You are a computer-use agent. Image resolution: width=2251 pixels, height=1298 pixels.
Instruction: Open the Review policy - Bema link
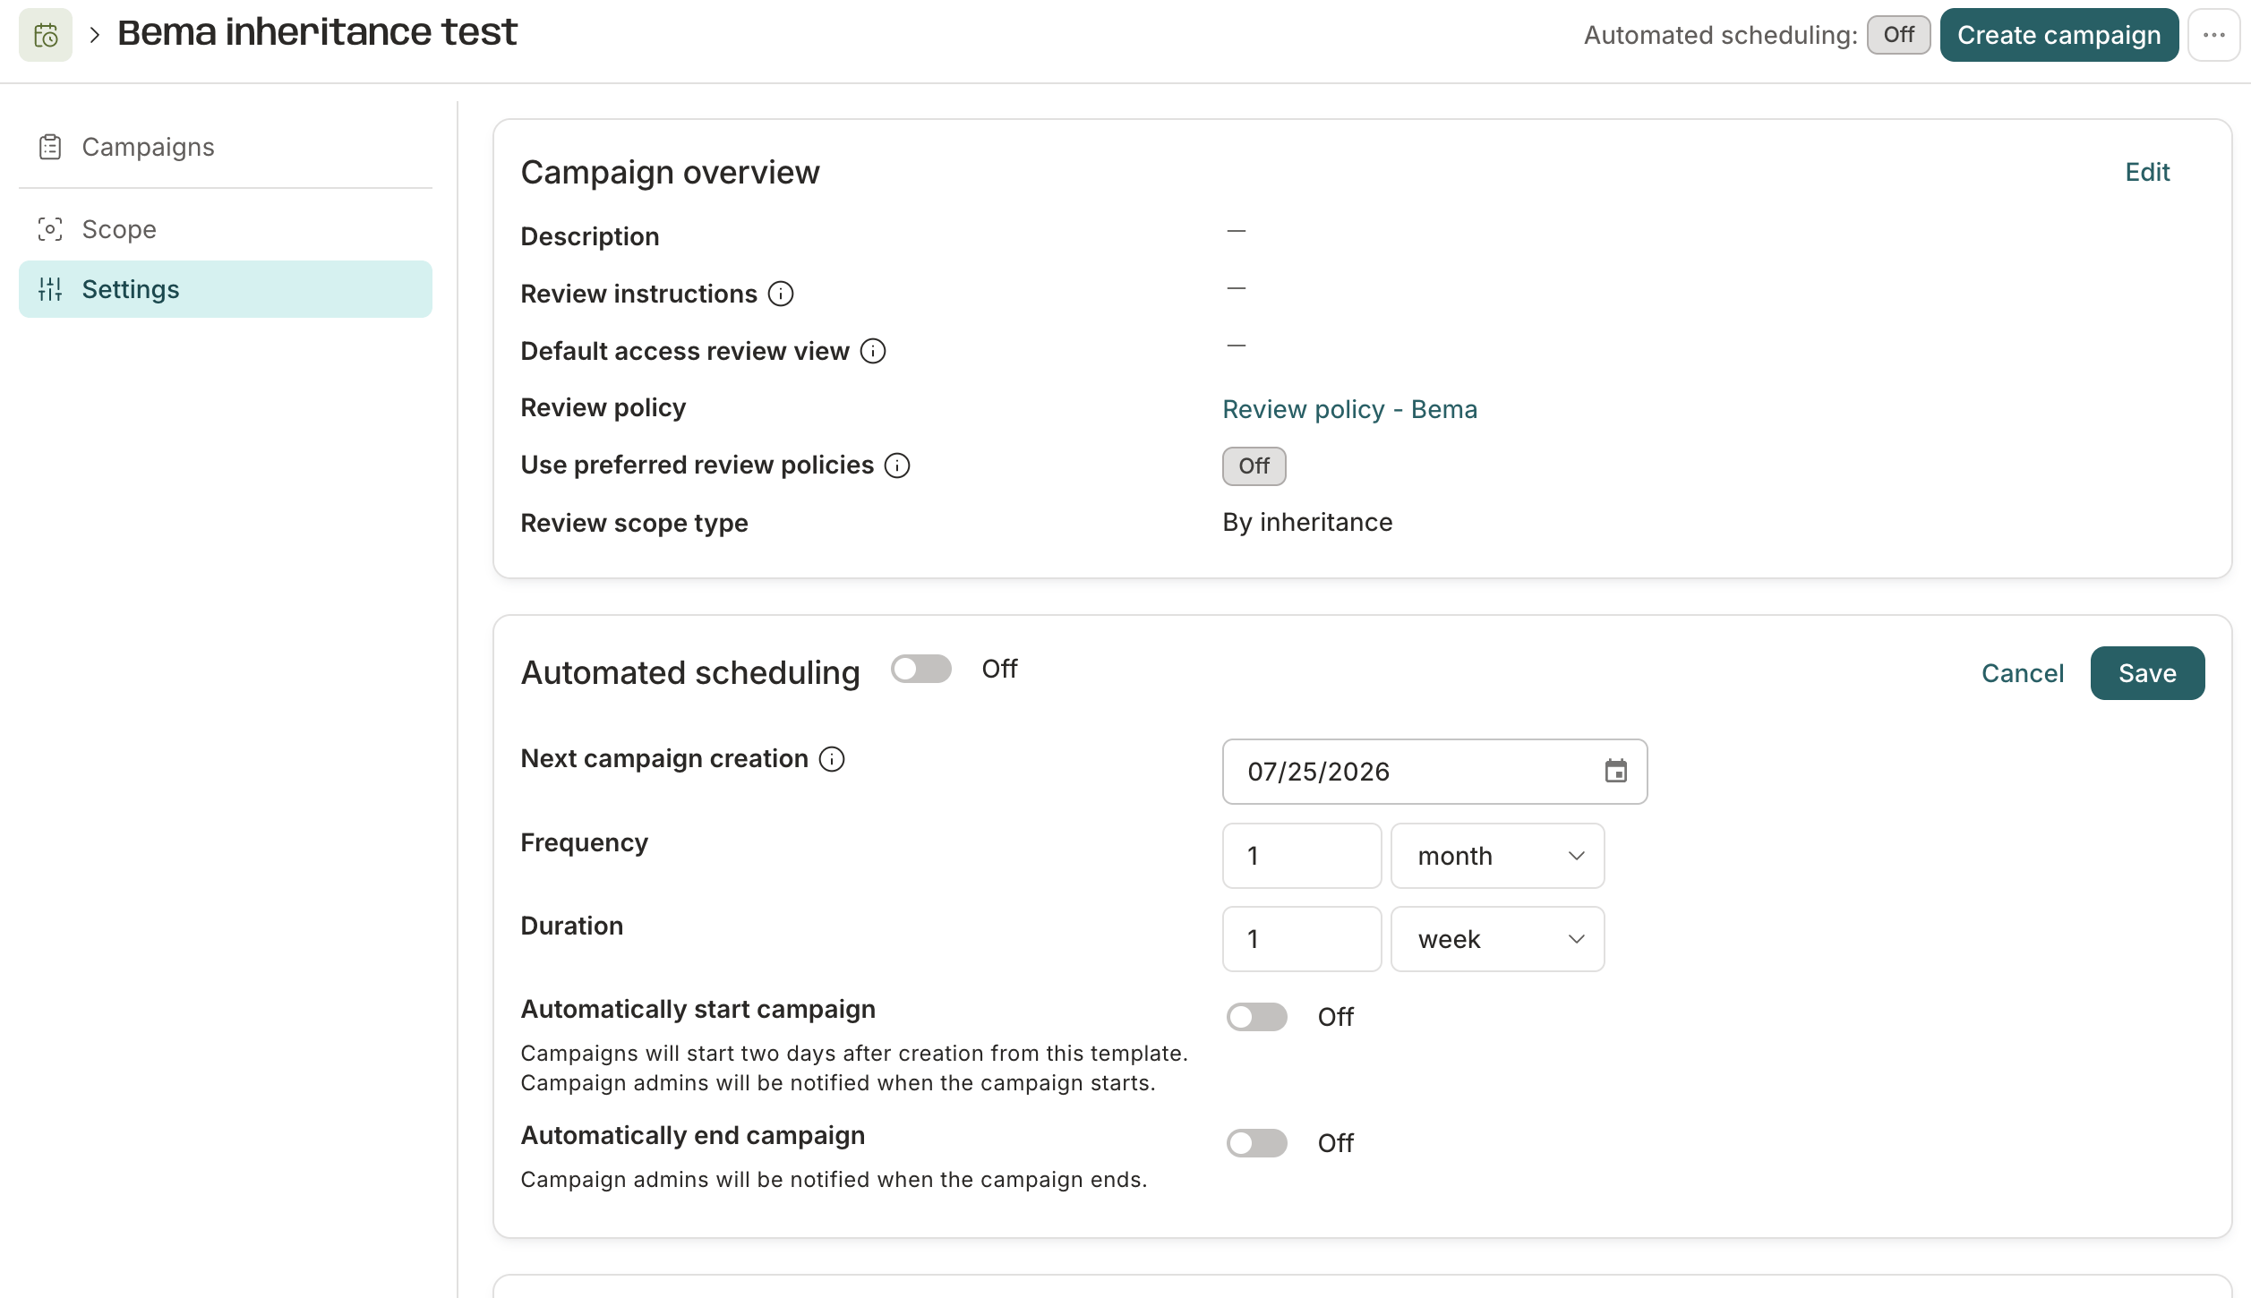(1349, 409)
